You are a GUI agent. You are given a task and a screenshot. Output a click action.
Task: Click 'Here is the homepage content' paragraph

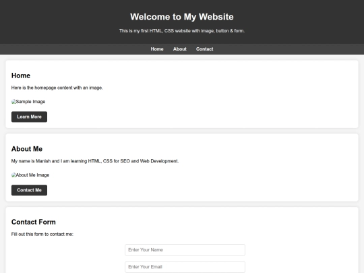(x=57, y=88)
